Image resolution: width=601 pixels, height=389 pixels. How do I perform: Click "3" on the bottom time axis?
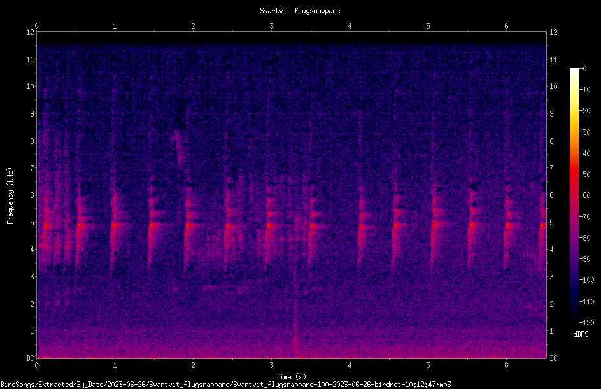click(271, 365)
